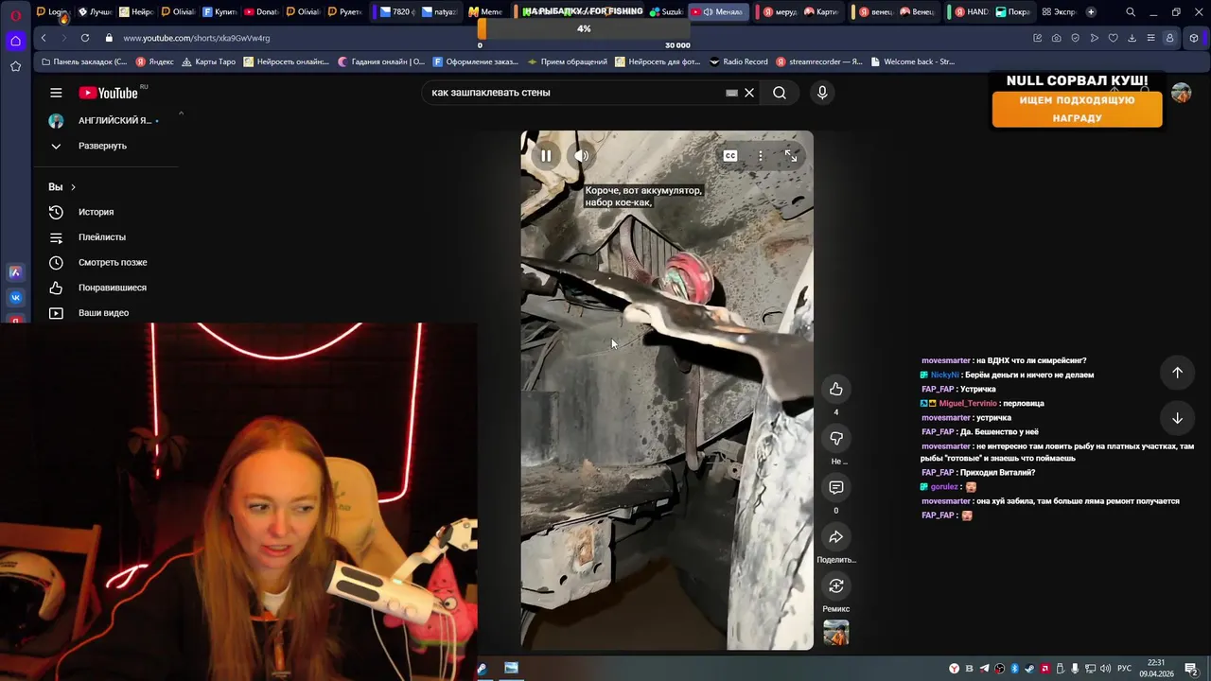1211x681 pixels.
Task: Reload the page with refresh icon
Action: (x=85, y=38)
